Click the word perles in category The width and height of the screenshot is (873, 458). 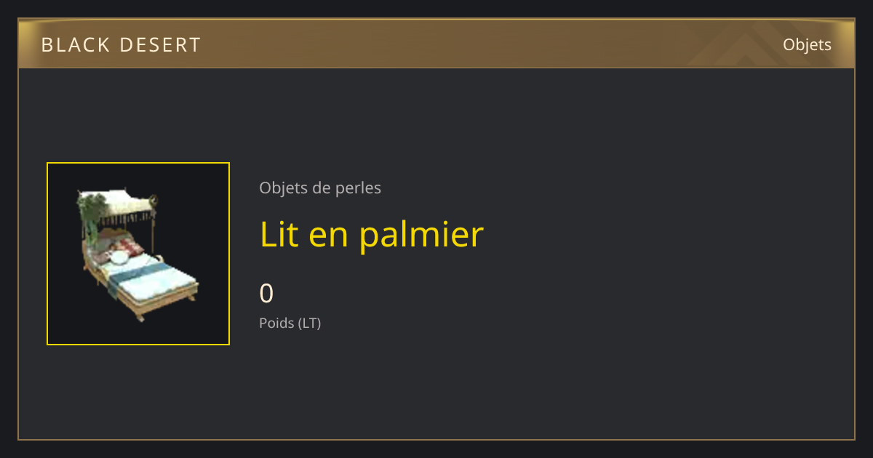[358, 188]
